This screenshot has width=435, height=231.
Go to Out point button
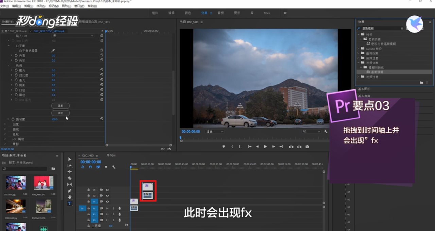[281, 147]
